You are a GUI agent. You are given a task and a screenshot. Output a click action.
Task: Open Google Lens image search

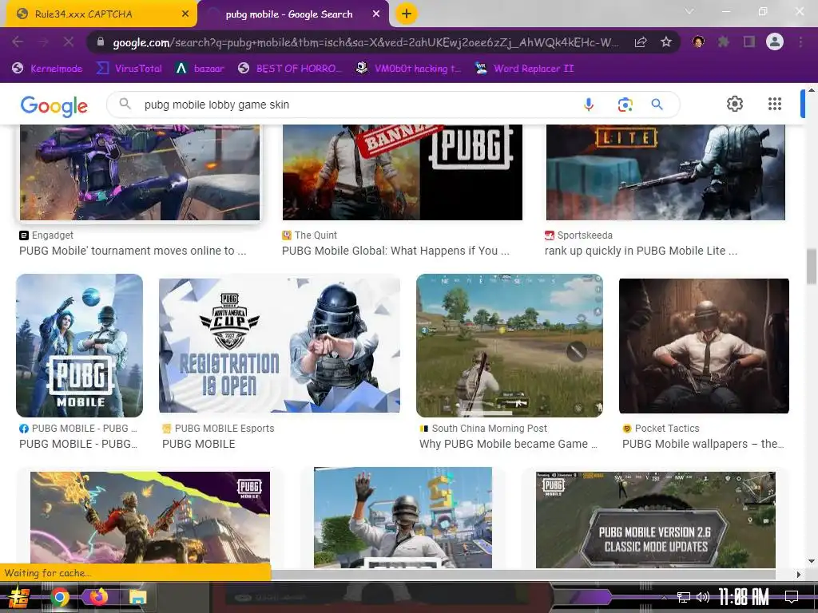point(625,105)
